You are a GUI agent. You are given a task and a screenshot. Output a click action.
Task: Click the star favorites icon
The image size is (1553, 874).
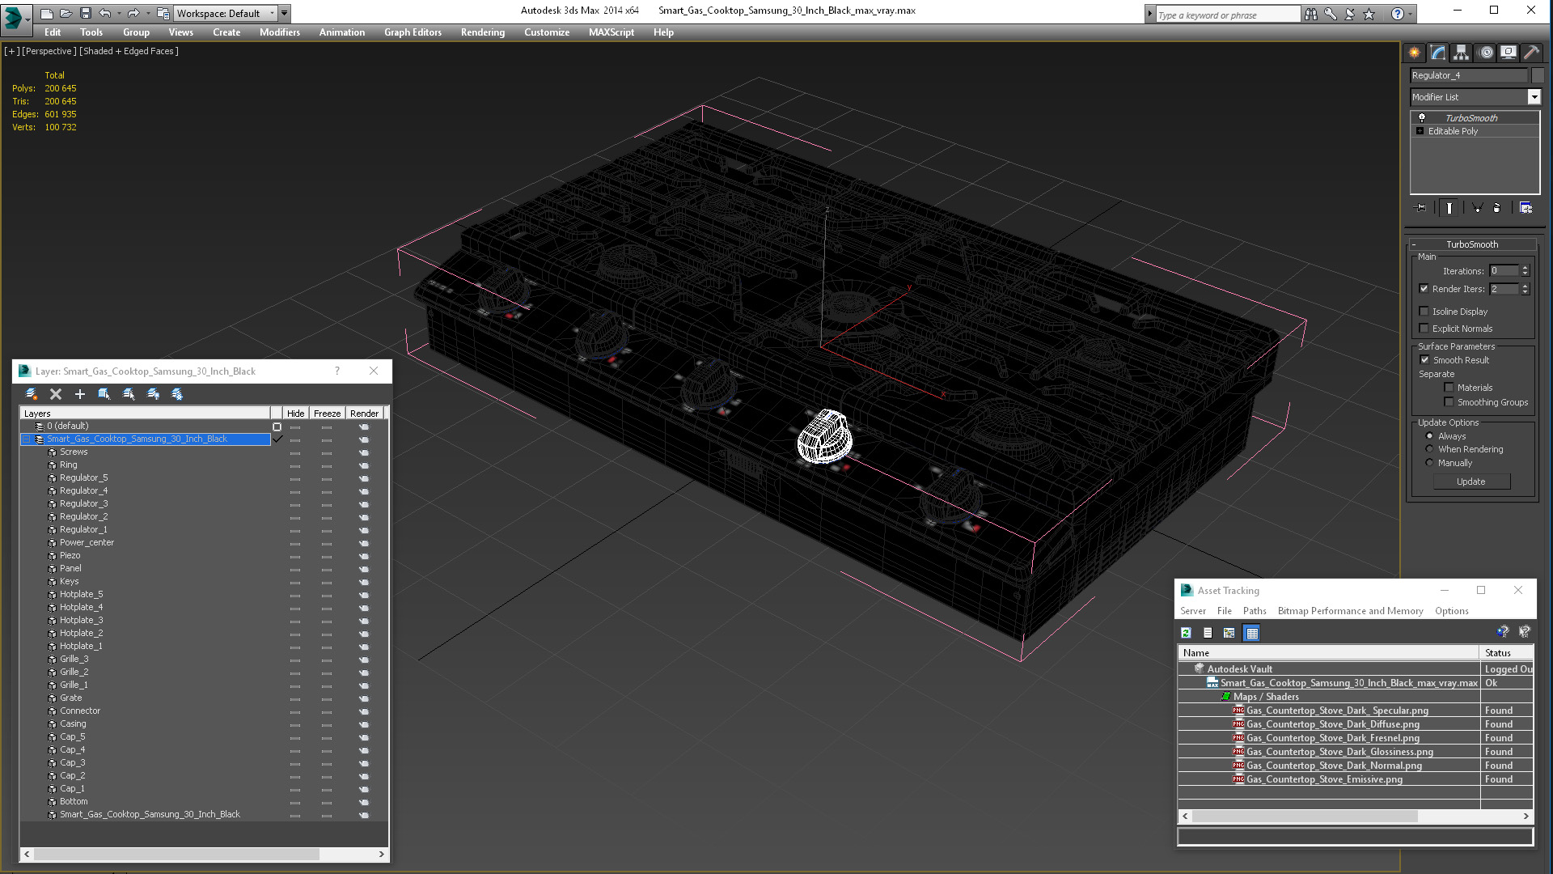point(1369,14)
